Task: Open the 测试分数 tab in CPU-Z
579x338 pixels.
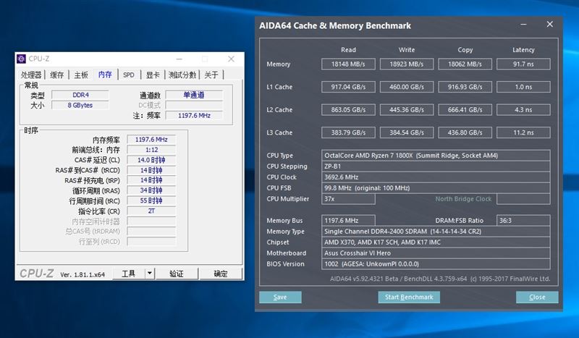Action: tap(182, 75)
